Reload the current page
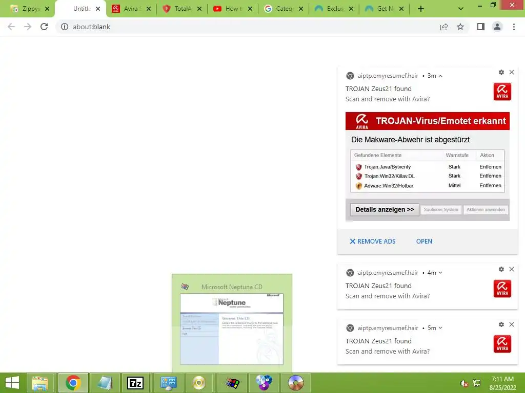The height and width of the screenshot is (393, 525). 44,27
